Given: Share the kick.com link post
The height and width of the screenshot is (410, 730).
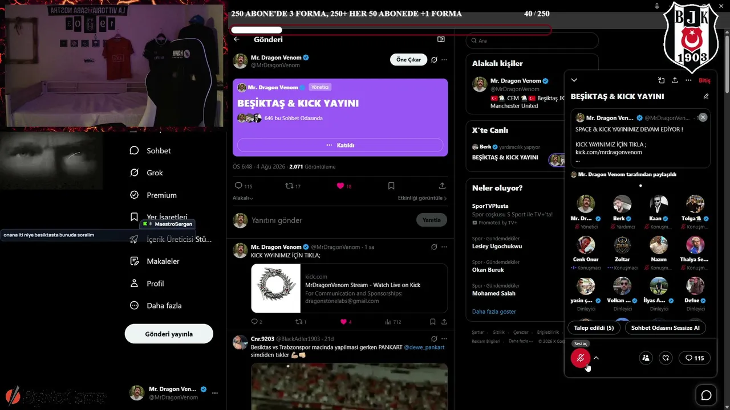Looking at the screenshot, I should [444, 322].
